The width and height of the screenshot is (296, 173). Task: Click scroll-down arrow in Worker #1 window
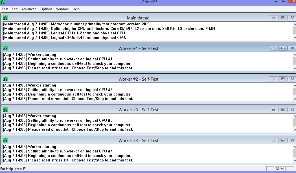294,68
